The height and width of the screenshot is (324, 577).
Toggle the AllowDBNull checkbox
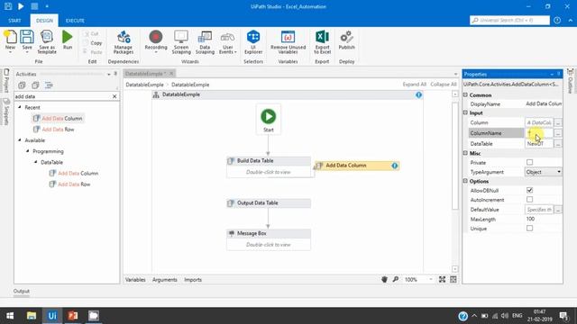529,190
